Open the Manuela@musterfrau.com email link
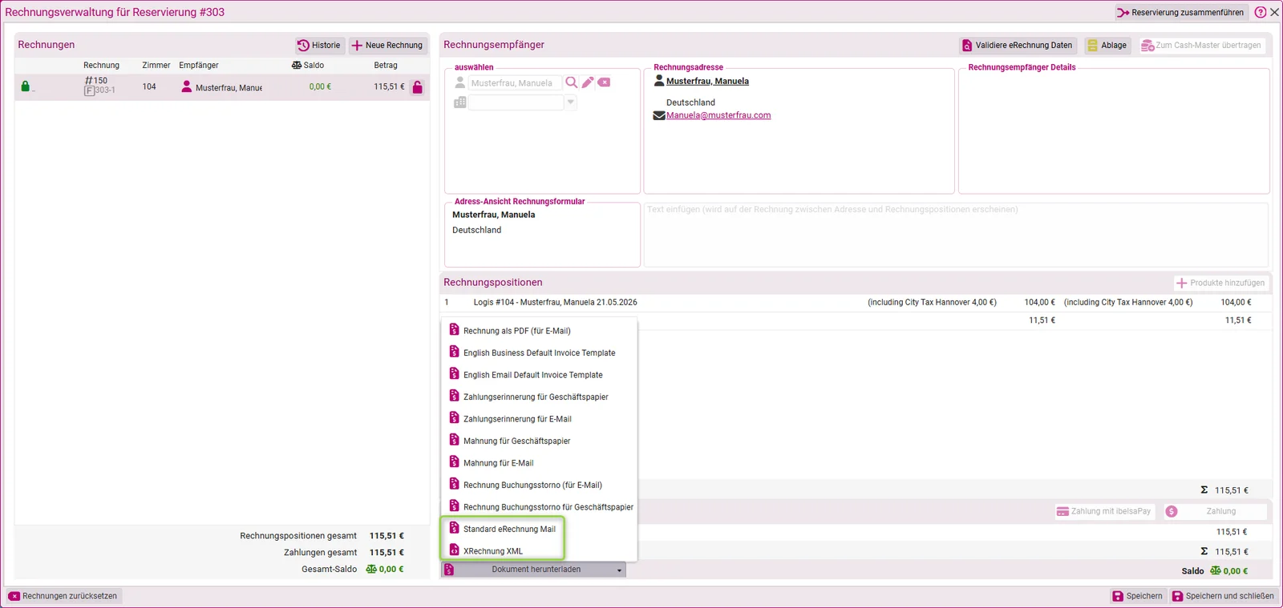Image resolution: width=1283 pixels, height=608 pixels. [x=718, y=115]
